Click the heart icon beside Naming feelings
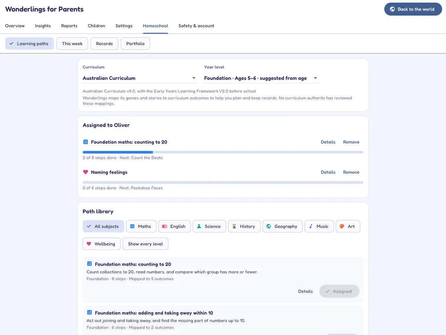 (85, 172)
